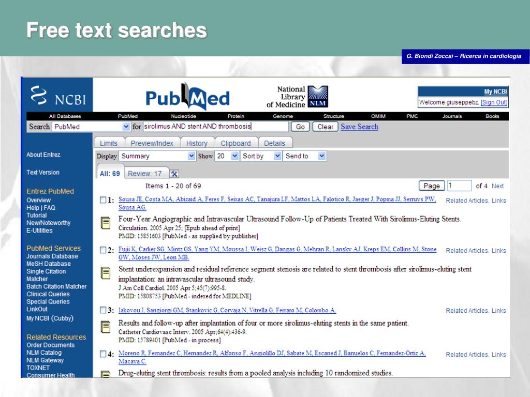Tick checkbox for result 3 Iakovou I
The width and height of the screenshot is (530, 397).
(103, 310)
